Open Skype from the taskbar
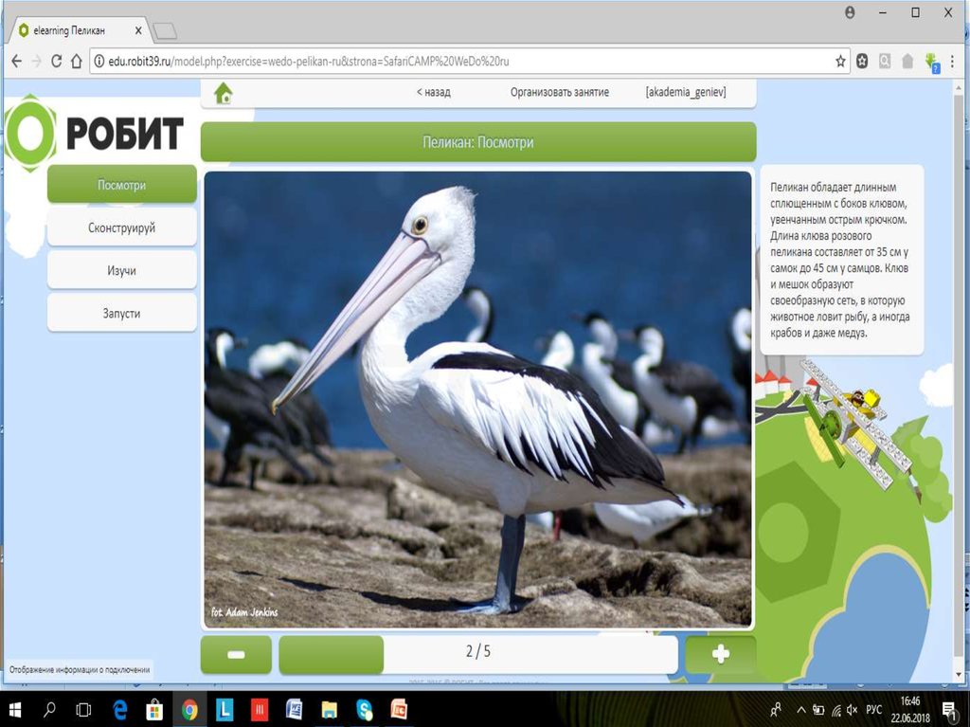The image size is (970, 727). click(365, 709)
